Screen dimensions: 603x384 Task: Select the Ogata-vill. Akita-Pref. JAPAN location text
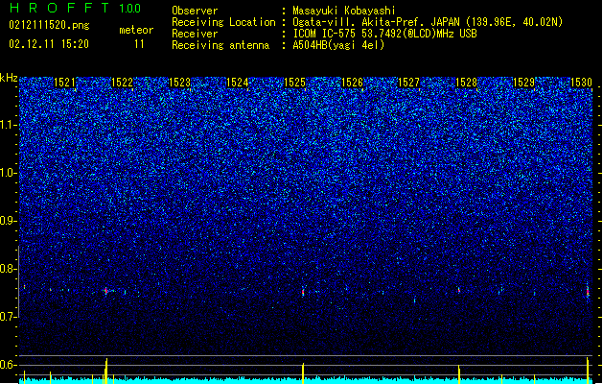(428, 22)
